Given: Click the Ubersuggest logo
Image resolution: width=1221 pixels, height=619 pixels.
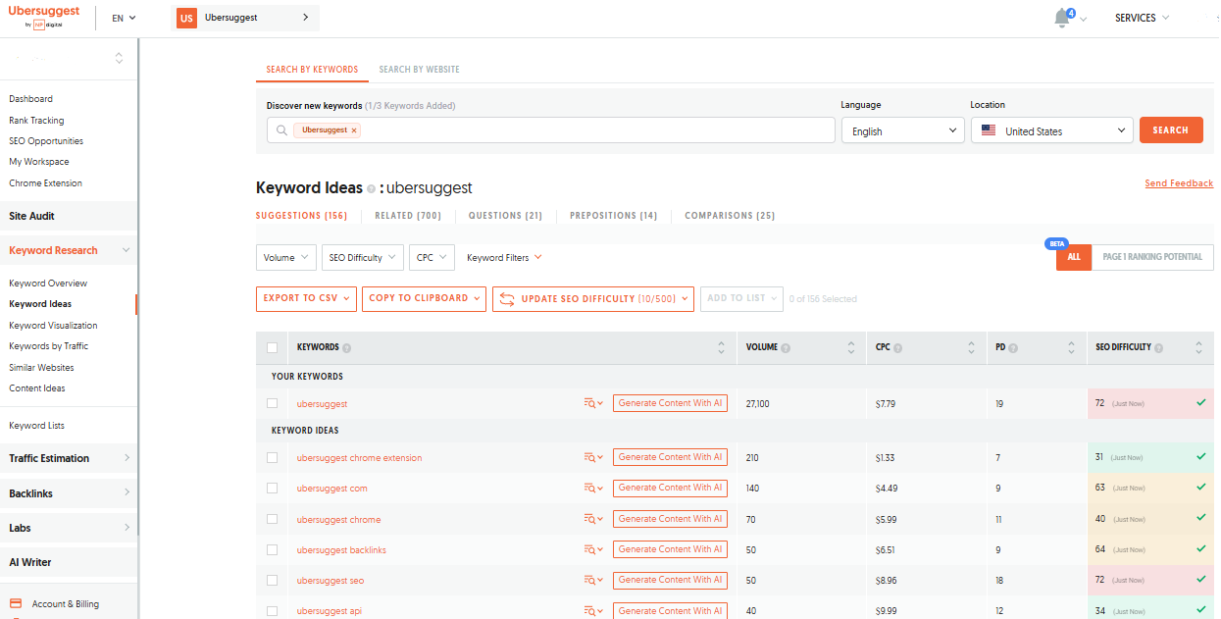Looking at the screenshot, I should pyautogui.click(x=44, y=17).
